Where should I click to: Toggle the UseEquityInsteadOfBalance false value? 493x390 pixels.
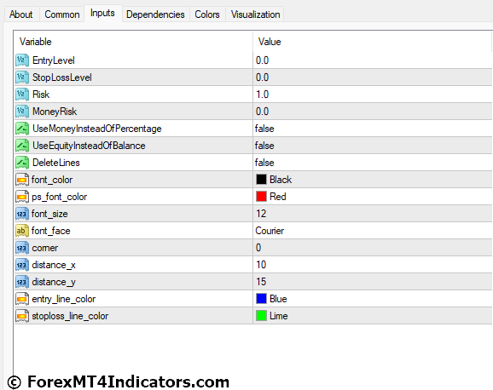[373, 146]
